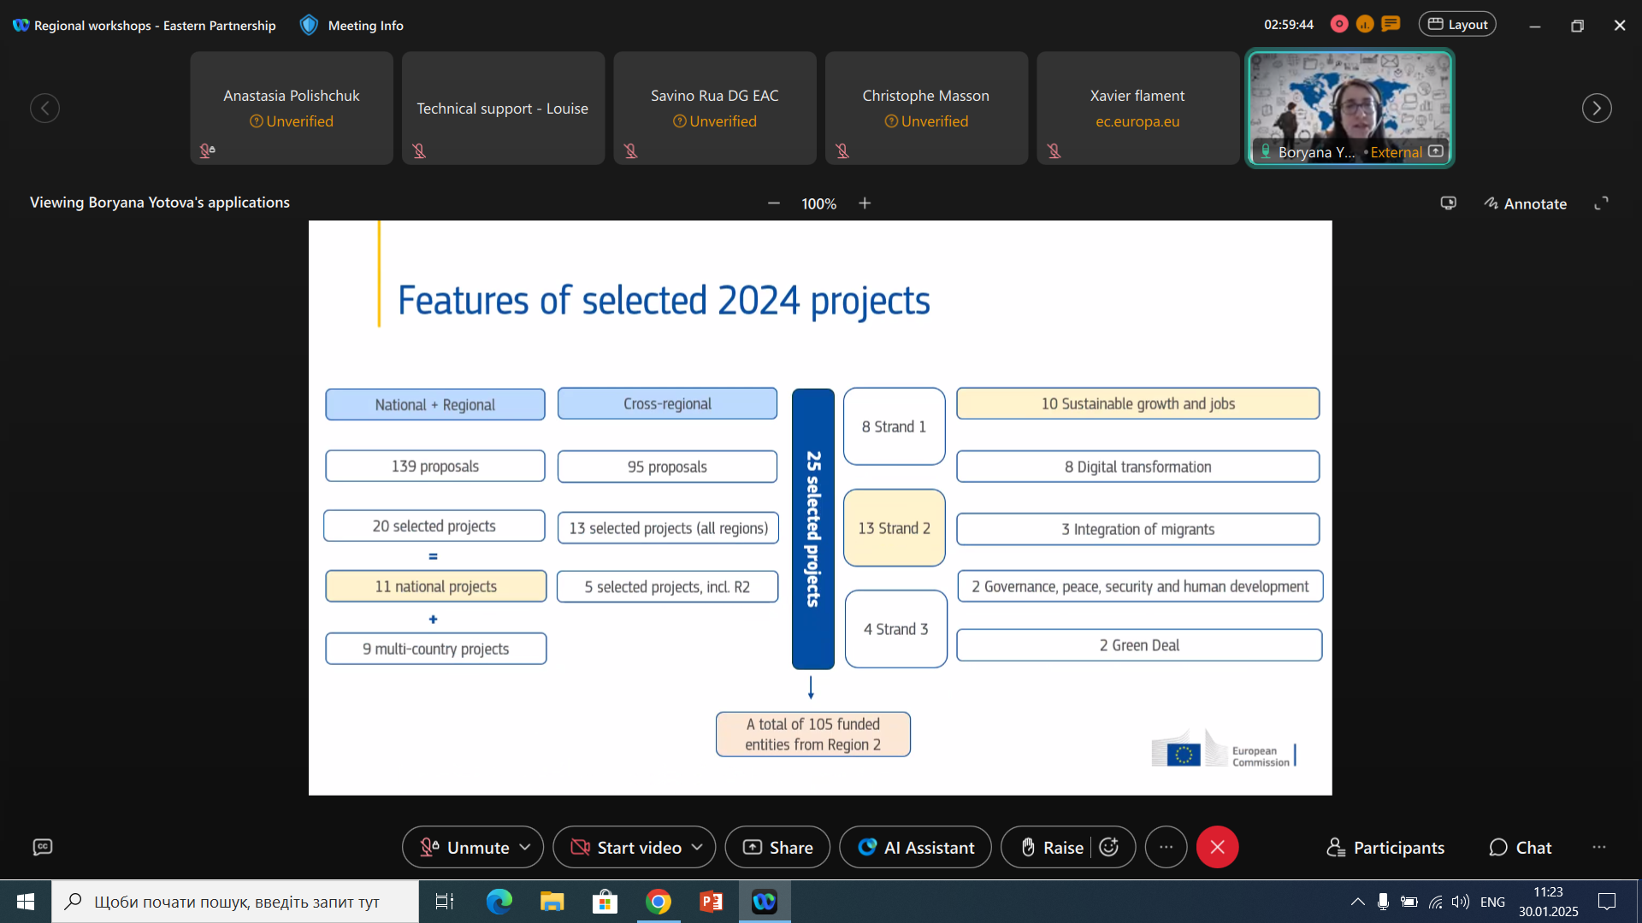Raise your hand
Viewport: 1642px width, 923px height.
coord(1052,847)
